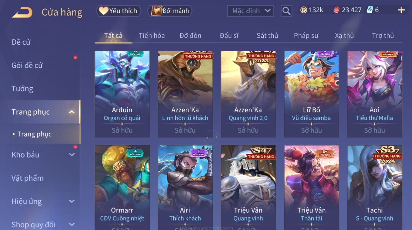This screenshot has width=412, height=230.
Task: Open Yêu thích favorites with heart icon
Action: coord(118,11)
